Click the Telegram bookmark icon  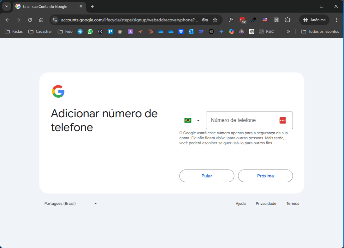(80, 32)
